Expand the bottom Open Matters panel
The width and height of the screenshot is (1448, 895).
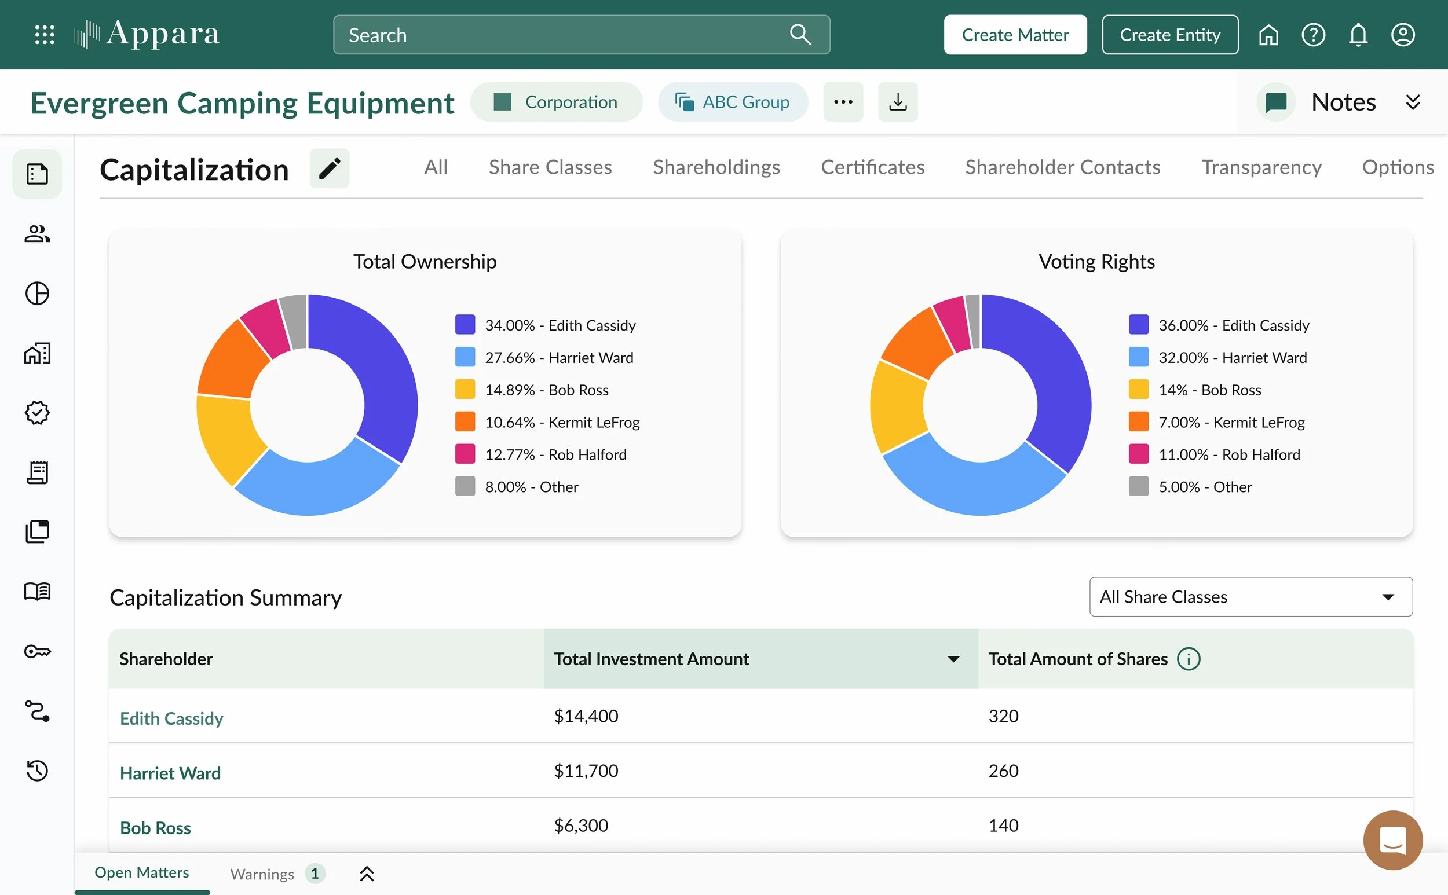pos(367,874)
